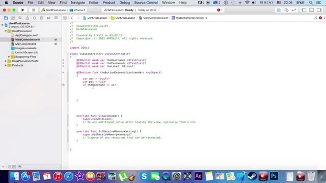Image resolution: width=326 pixels, height=183 pixels.
Task: Click the 'import UIKit' line
Action: coord(79,48)
